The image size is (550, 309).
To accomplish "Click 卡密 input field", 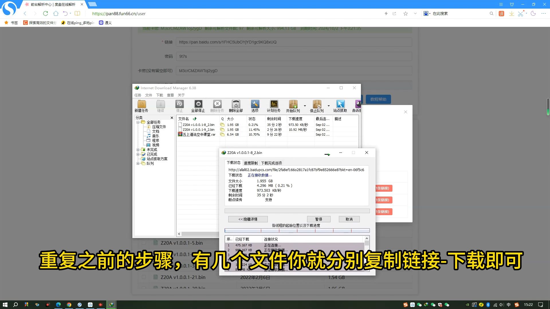I will [294, 71].
